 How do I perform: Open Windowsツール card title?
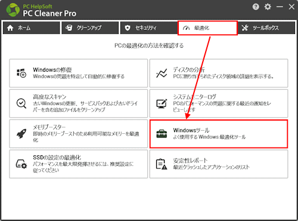[191, 130]
